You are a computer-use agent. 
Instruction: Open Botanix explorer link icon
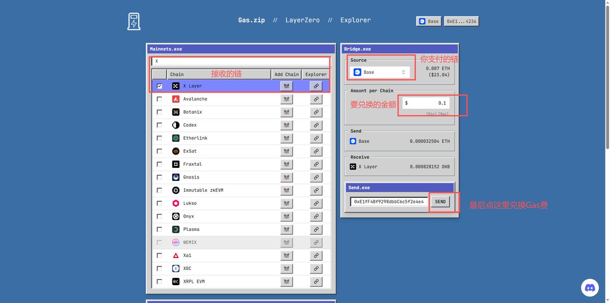pos(316,112)
